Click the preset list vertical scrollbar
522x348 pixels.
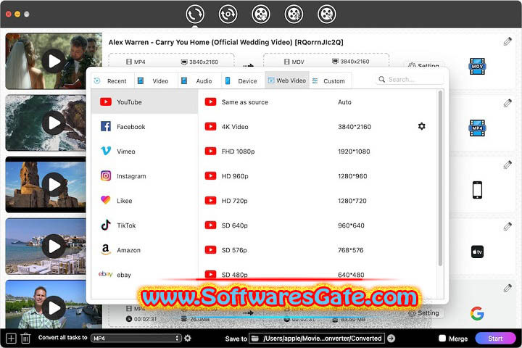[x=441, y=178]
